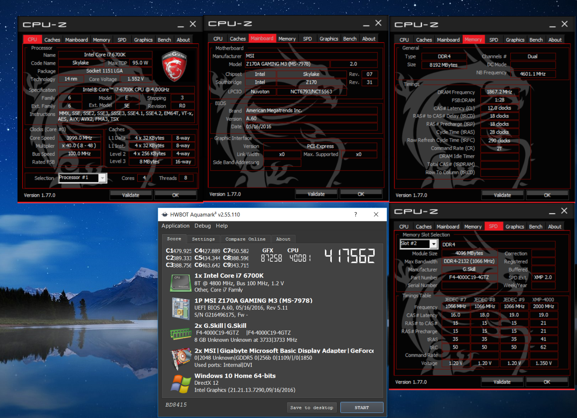Click the Core Voltage 1.552 V field

point(135,79)
